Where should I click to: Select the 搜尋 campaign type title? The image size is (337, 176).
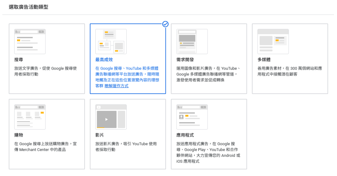[x=19, y=60]
